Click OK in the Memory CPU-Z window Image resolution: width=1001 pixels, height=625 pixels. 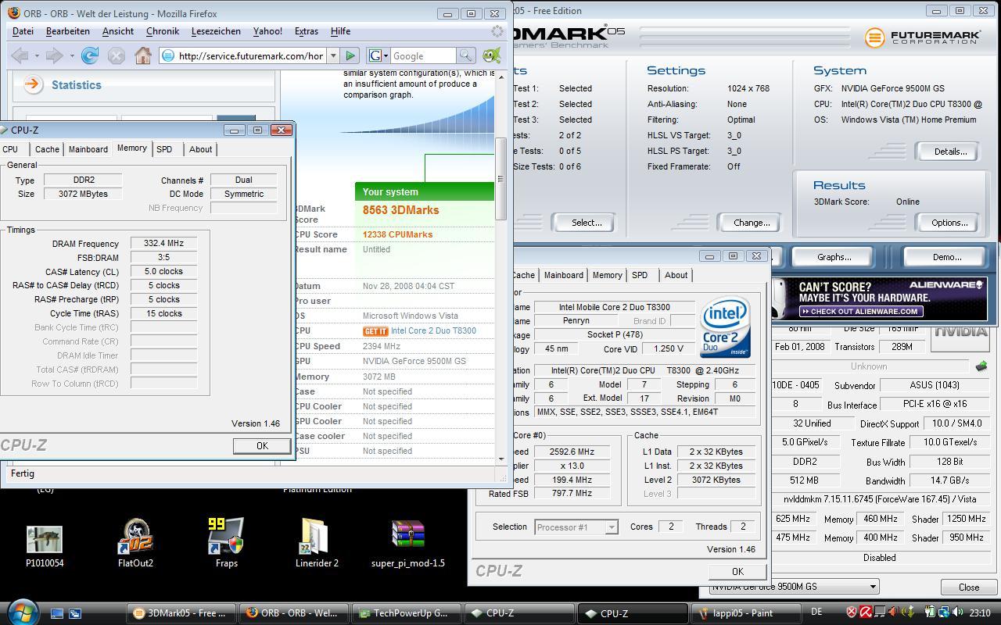[262, 445]
